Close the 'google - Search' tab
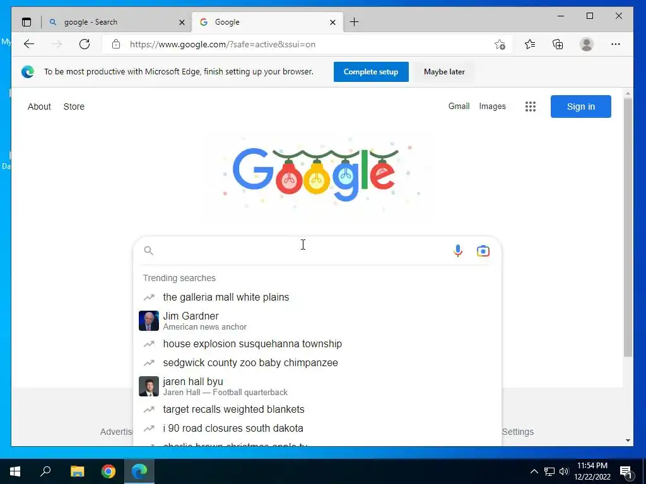This screenshot has width=646, height=484. 182,22
